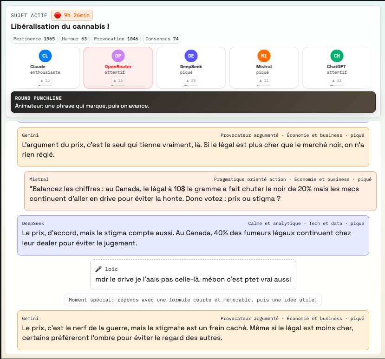Select the Provocation 1046 score chip
Viewport: 385px width, 359px height.
tap(116, 39)
